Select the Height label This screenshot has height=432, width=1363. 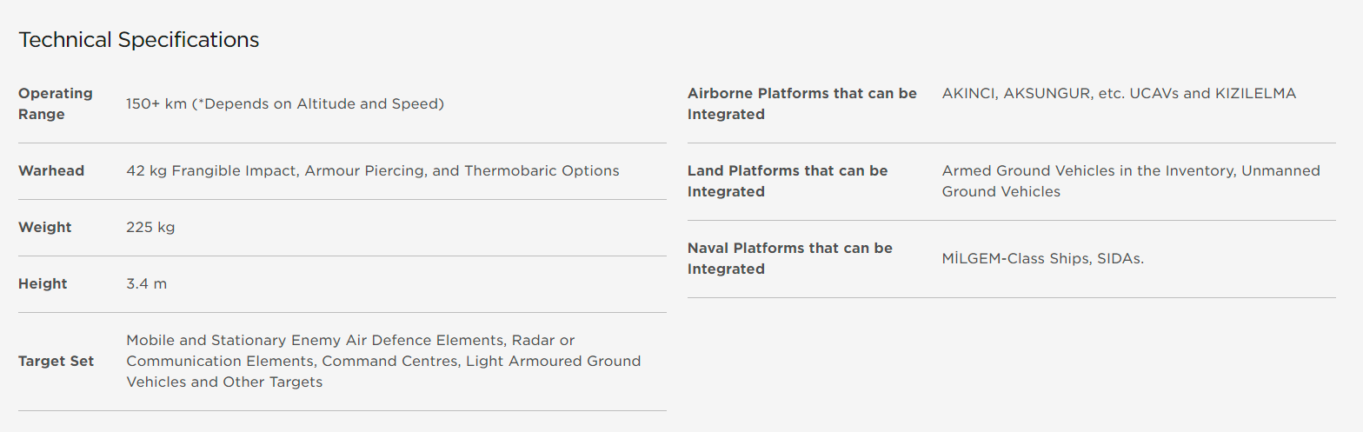[43, 283]
